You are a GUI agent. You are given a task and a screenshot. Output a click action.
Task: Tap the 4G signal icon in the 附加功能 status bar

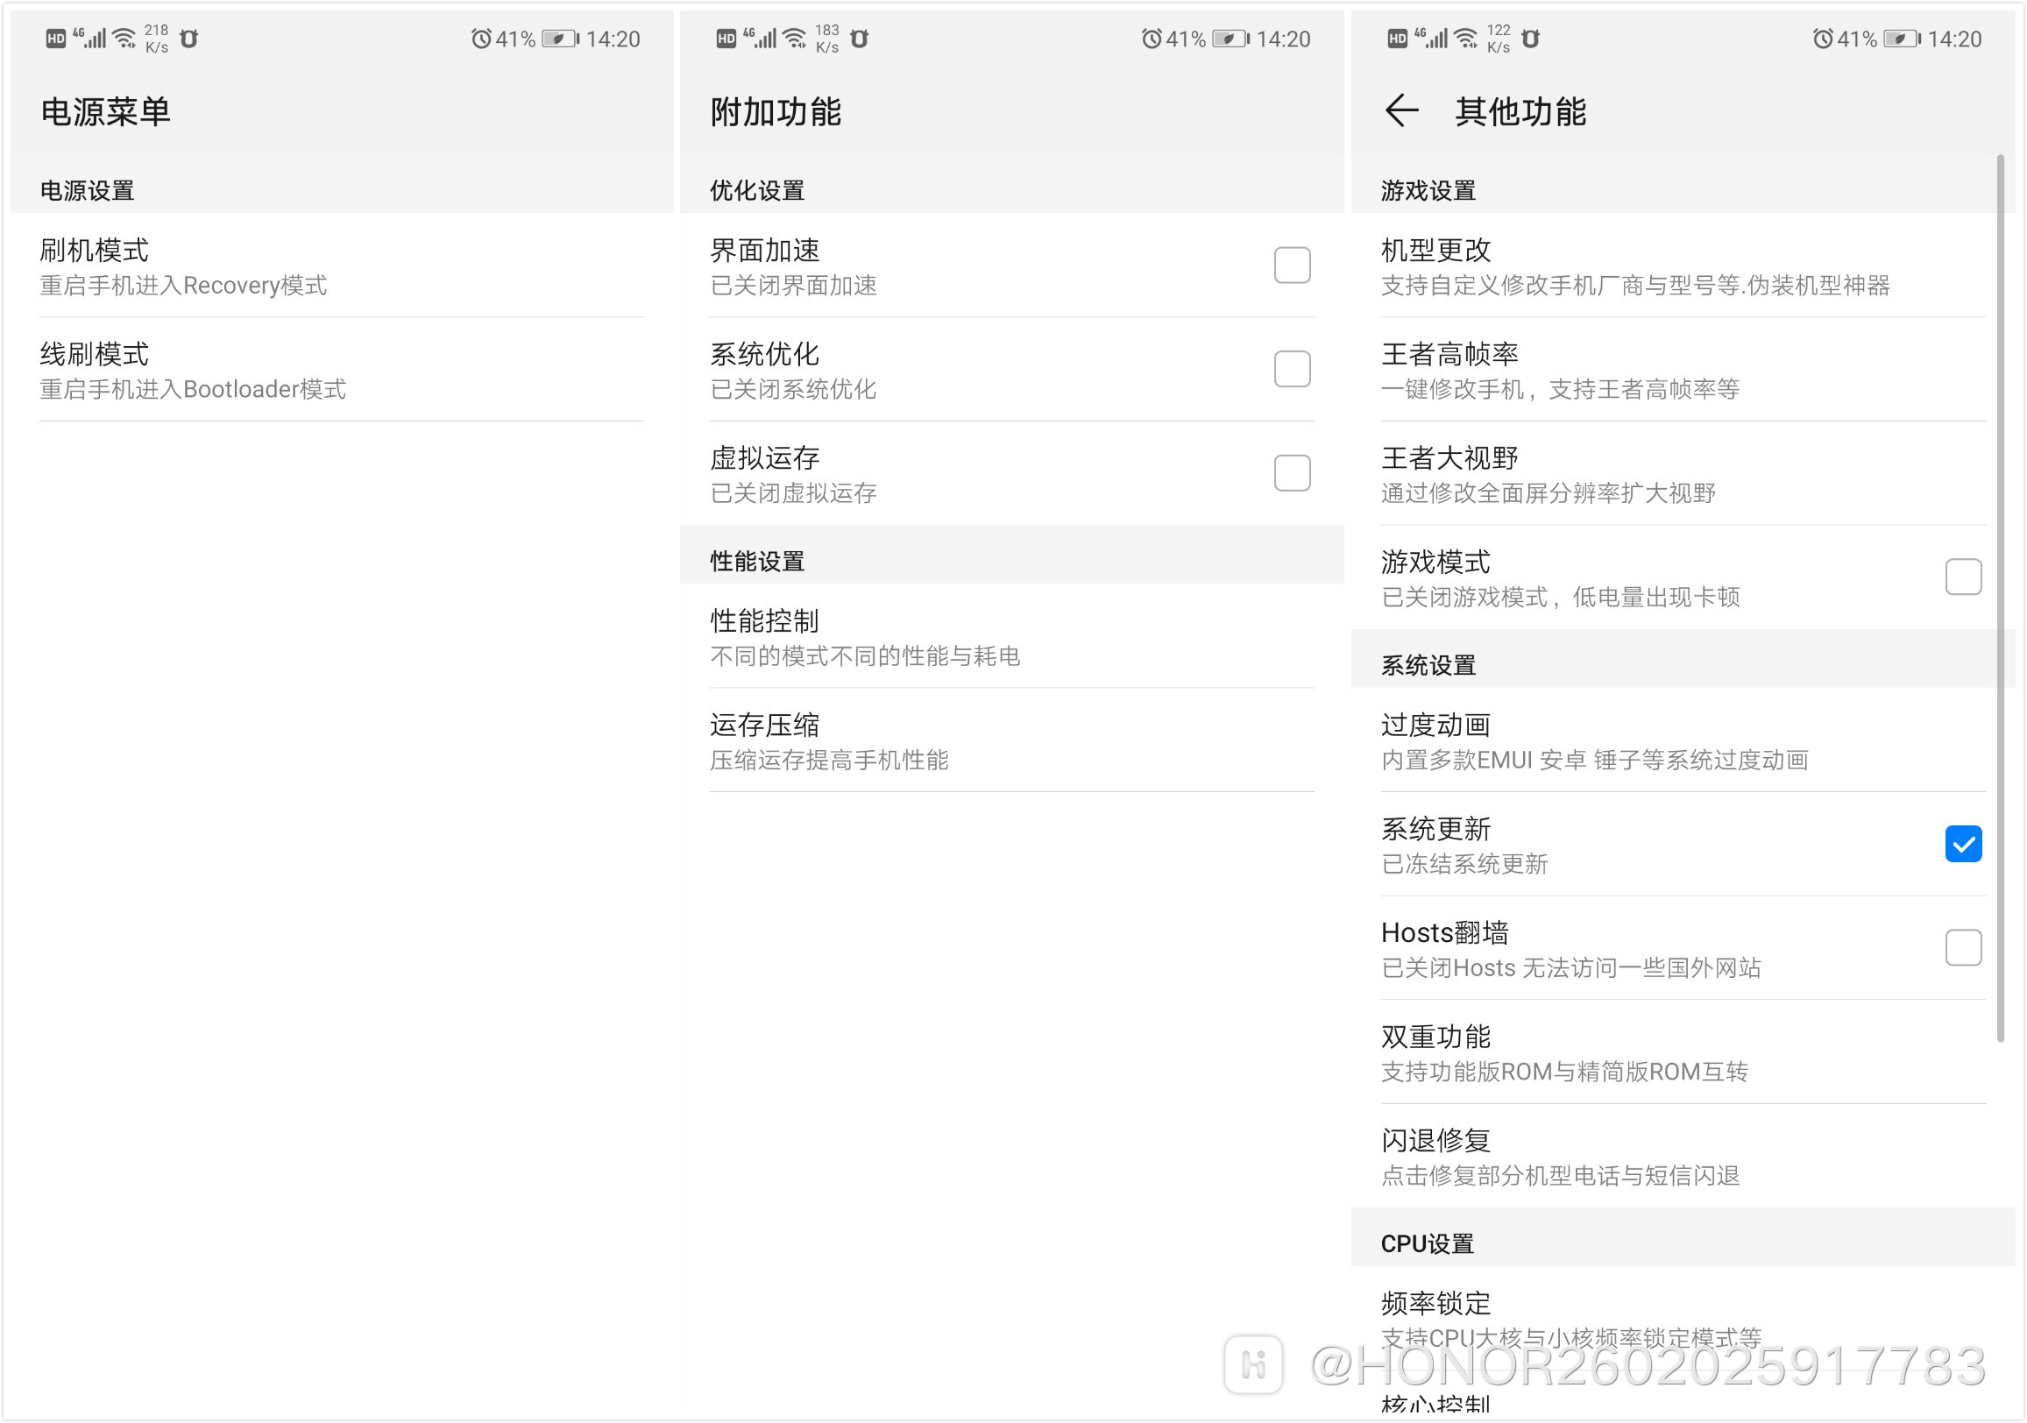(x=760, y=38)
